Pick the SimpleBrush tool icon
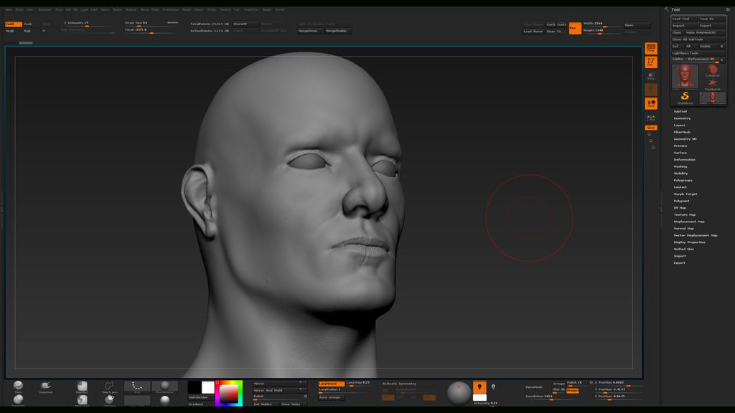 coord(685,98)
